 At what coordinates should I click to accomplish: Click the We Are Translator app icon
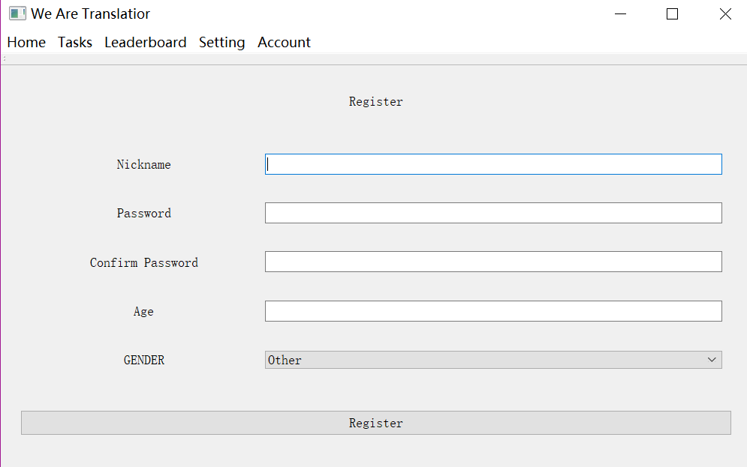(x=17, y=13)
